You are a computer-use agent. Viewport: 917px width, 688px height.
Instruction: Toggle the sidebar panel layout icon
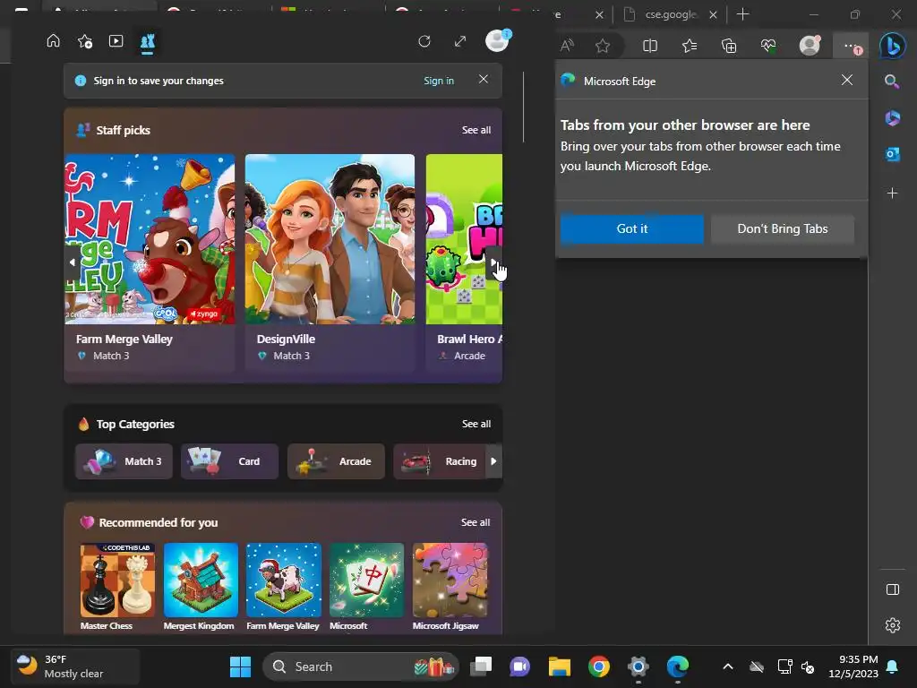pyautogui.click(x=893, y=589)
